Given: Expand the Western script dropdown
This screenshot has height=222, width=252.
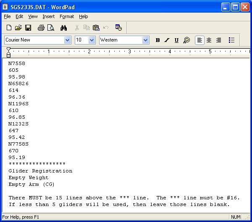Looking at the screenshot, I should tap(145, 40).
